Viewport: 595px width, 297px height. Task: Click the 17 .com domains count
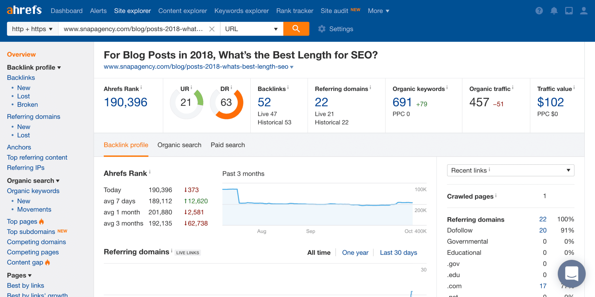pyautogui.click(x=543, y=286)
